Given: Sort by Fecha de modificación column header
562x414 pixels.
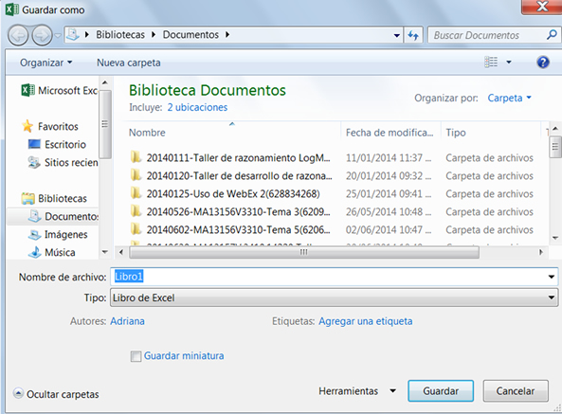Looking at the screenshot, I should coord(390,133).
